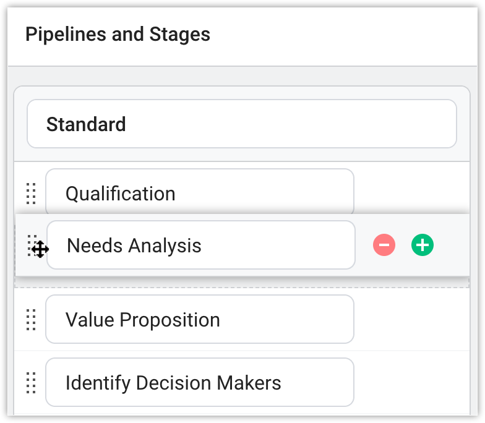Edit the Qualification stage name
This screenshot has width=485, height=423.
tap(199, 194)
